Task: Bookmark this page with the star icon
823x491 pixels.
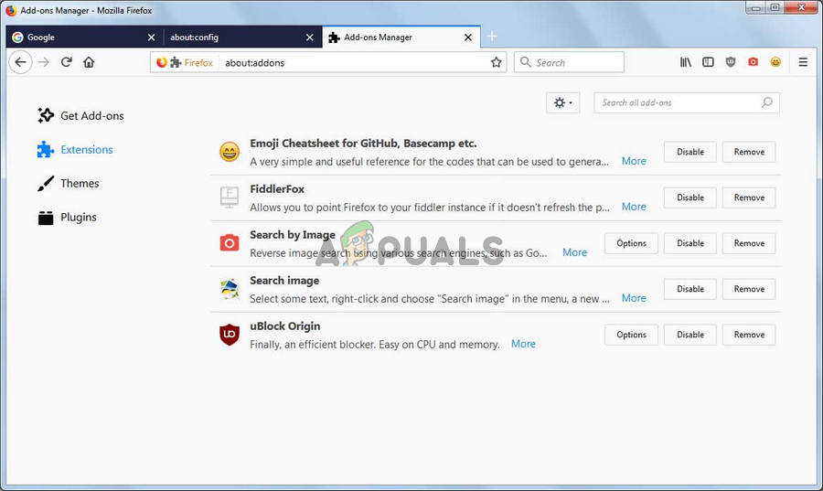Action: point(496,62)
